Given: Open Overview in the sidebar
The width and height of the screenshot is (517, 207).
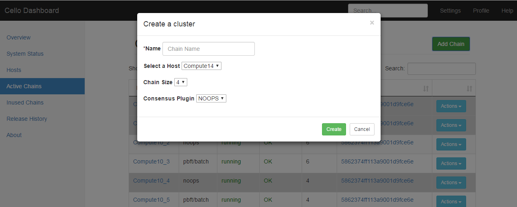Looking at the screenshot, I should [x=19, y=37].
